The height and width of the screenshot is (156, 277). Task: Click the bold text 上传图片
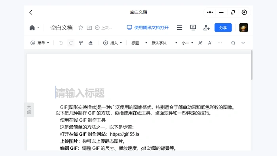(x=69, y=141)
